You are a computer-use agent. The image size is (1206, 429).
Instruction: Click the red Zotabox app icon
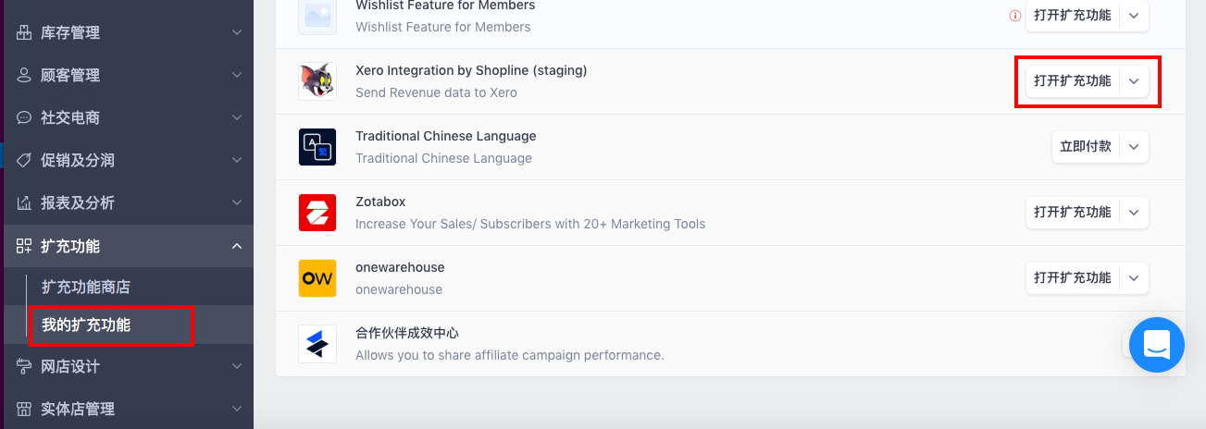click(x=317, y=213)
